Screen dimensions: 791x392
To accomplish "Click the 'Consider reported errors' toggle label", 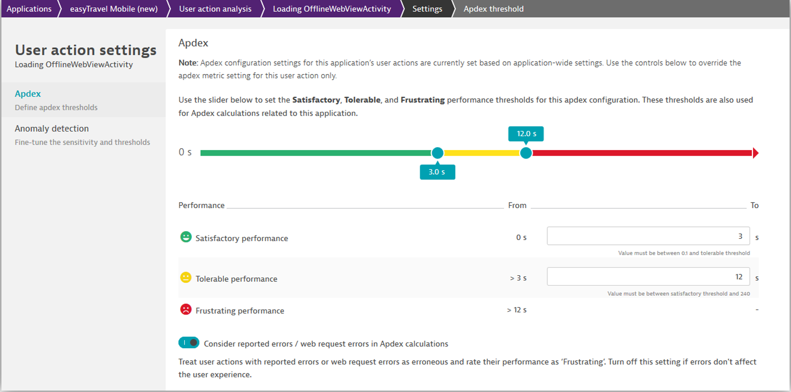I will 326,344.
